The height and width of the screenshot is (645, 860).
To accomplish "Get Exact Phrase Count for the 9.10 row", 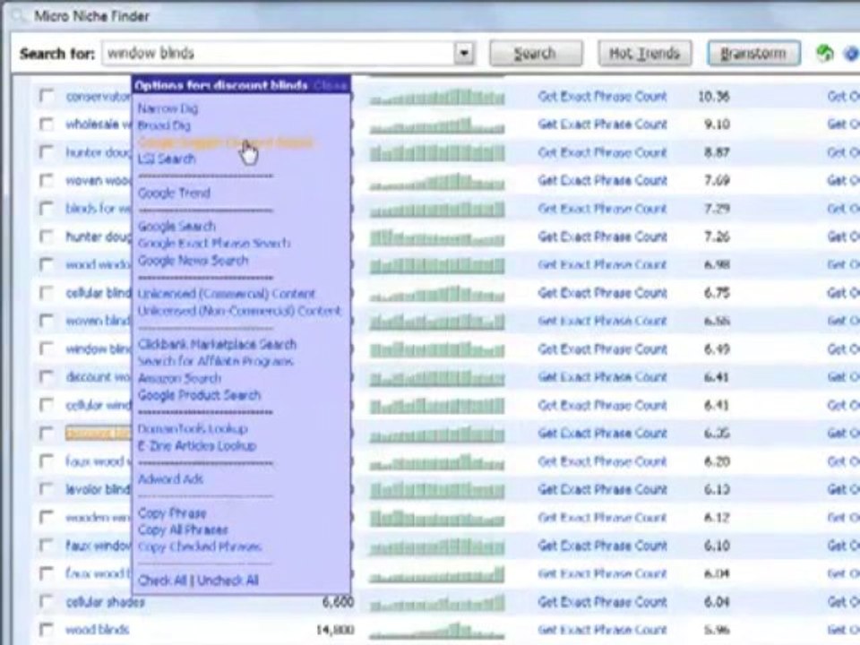I will (x=602, y=125).
